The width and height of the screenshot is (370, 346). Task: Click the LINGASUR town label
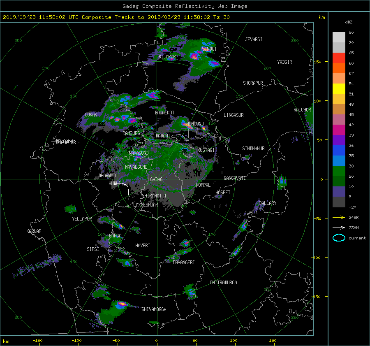click(x=234, y=115)
